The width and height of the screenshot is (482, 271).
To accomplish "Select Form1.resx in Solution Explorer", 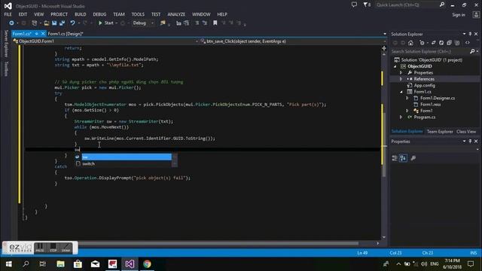I will pos(430,105).
